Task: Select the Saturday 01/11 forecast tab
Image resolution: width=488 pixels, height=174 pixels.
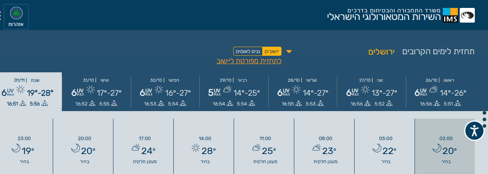Action: click(x=31, y=92)
